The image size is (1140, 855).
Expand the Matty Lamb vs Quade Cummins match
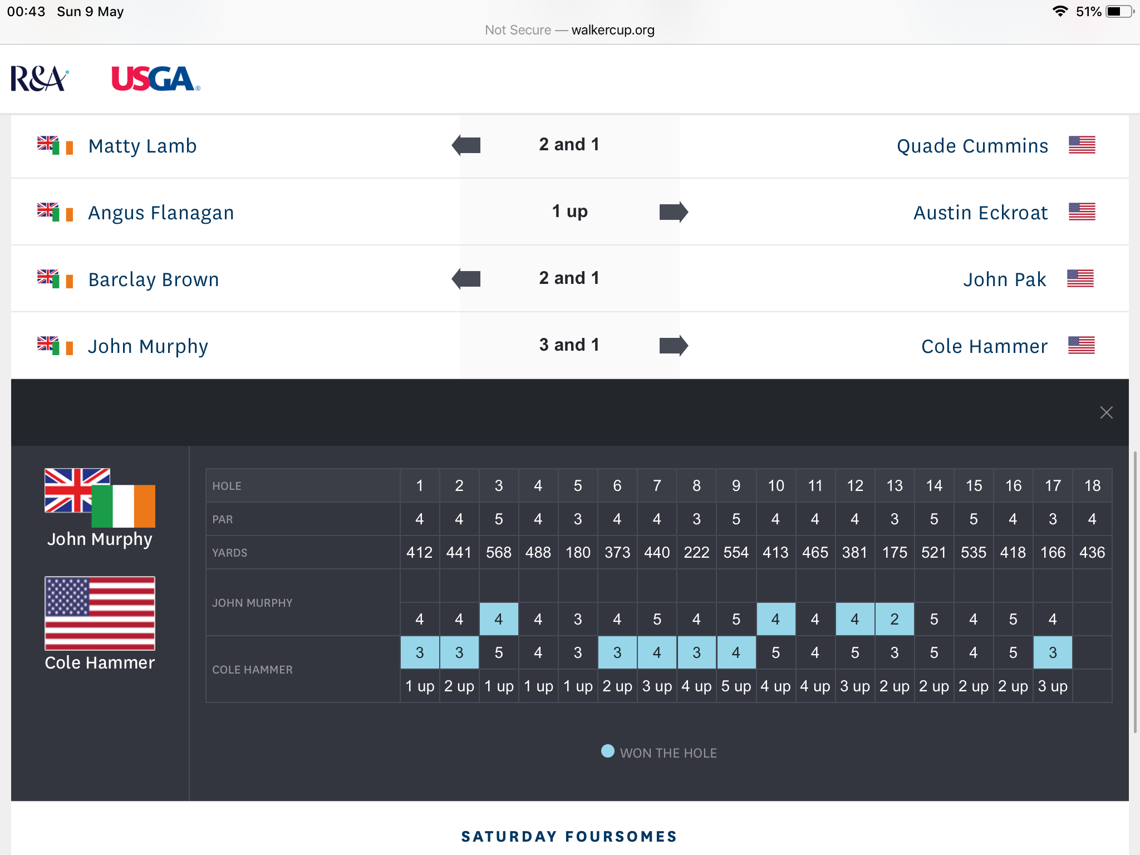[569, 145]
